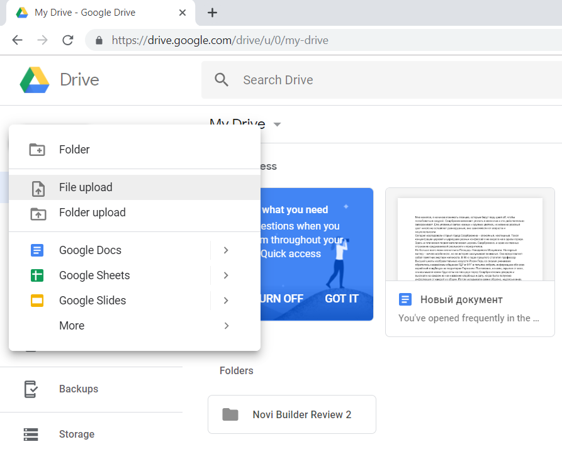Click the search magnifier icon
Viewport: 562px width, 449px height.
[x=221, y=80]
